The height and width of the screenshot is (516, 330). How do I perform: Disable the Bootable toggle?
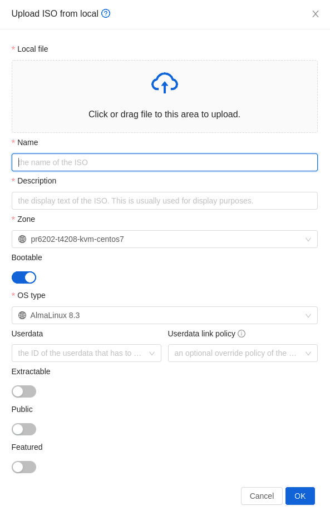coord(24,277)
